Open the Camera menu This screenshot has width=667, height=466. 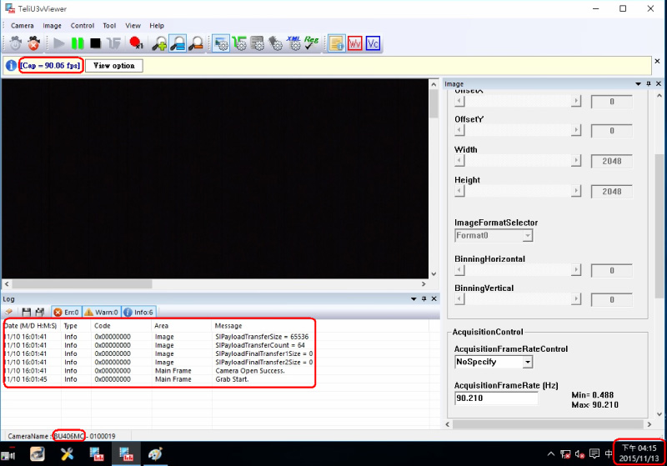click(x=23, y=26)
